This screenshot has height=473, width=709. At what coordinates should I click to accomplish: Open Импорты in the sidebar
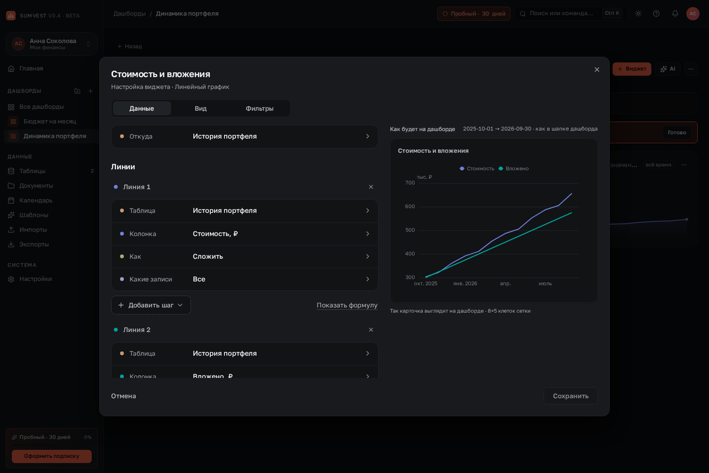(x=51, y=229)
